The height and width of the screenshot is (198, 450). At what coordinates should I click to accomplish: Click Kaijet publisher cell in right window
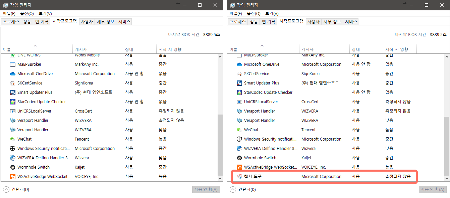tap(306, 158)
